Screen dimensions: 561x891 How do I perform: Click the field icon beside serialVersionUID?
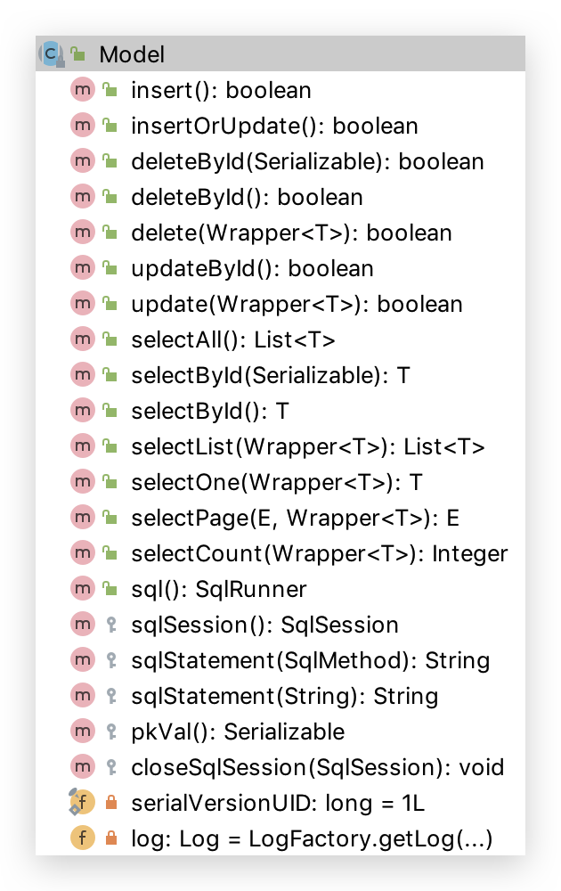82,803
